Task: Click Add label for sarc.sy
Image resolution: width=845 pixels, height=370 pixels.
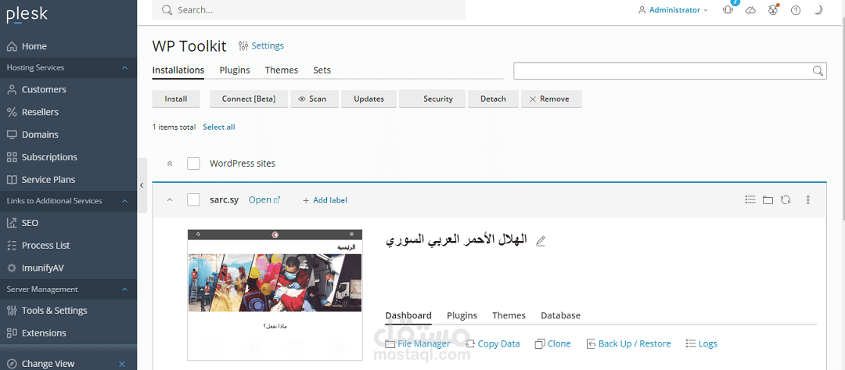Action: click(325, 200)
